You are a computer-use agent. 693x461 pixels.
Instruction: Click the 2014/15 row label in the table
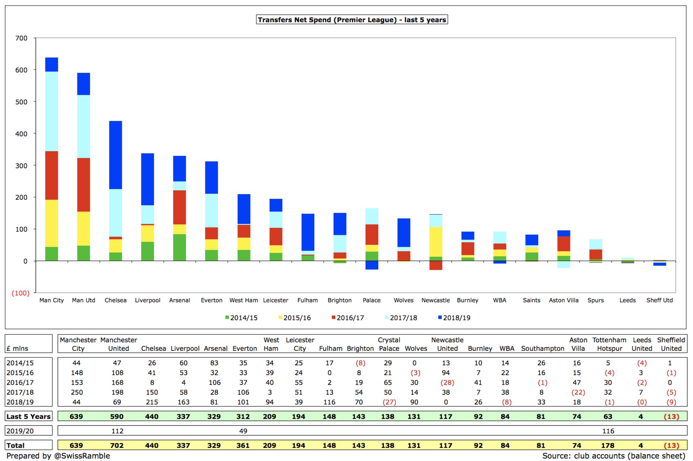point(20,363)
